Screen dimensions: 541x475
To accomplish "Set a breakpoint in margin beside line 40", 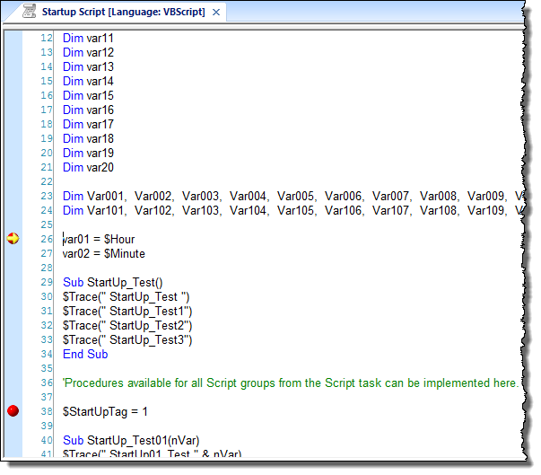I will pyautogui.click(x=13, y=441).
